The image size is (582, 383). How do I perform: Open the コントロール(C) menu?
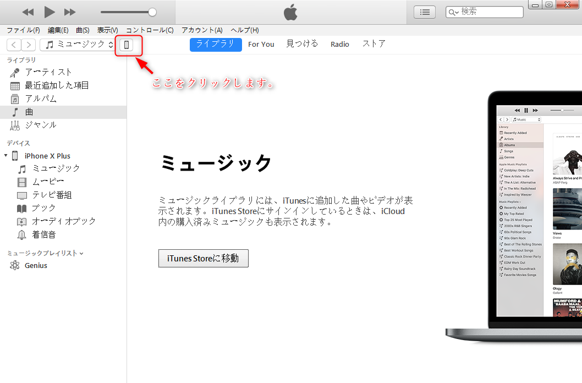click(x=150, y=30)
